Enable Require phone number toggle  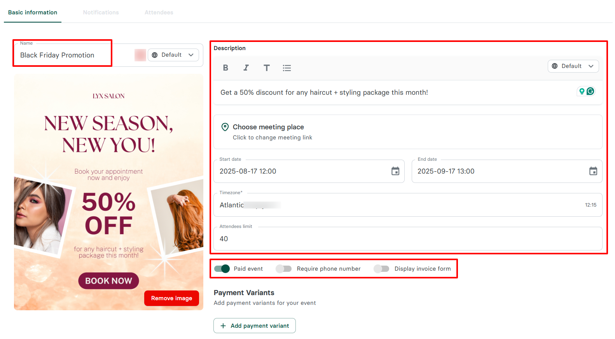click(x=284, y=269)
